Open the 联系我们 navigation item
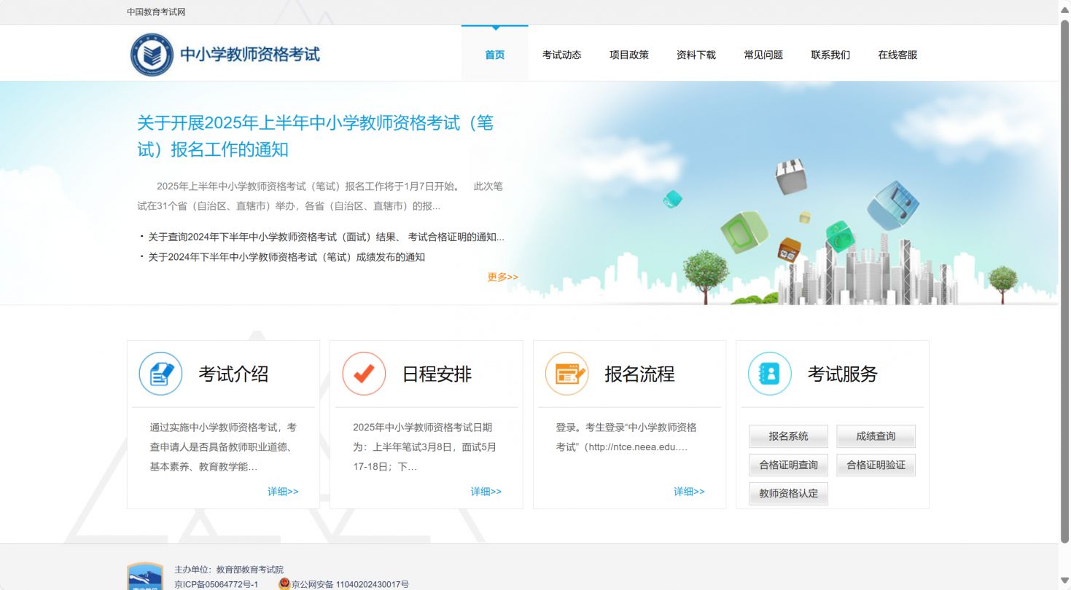 tap(830, 55)
